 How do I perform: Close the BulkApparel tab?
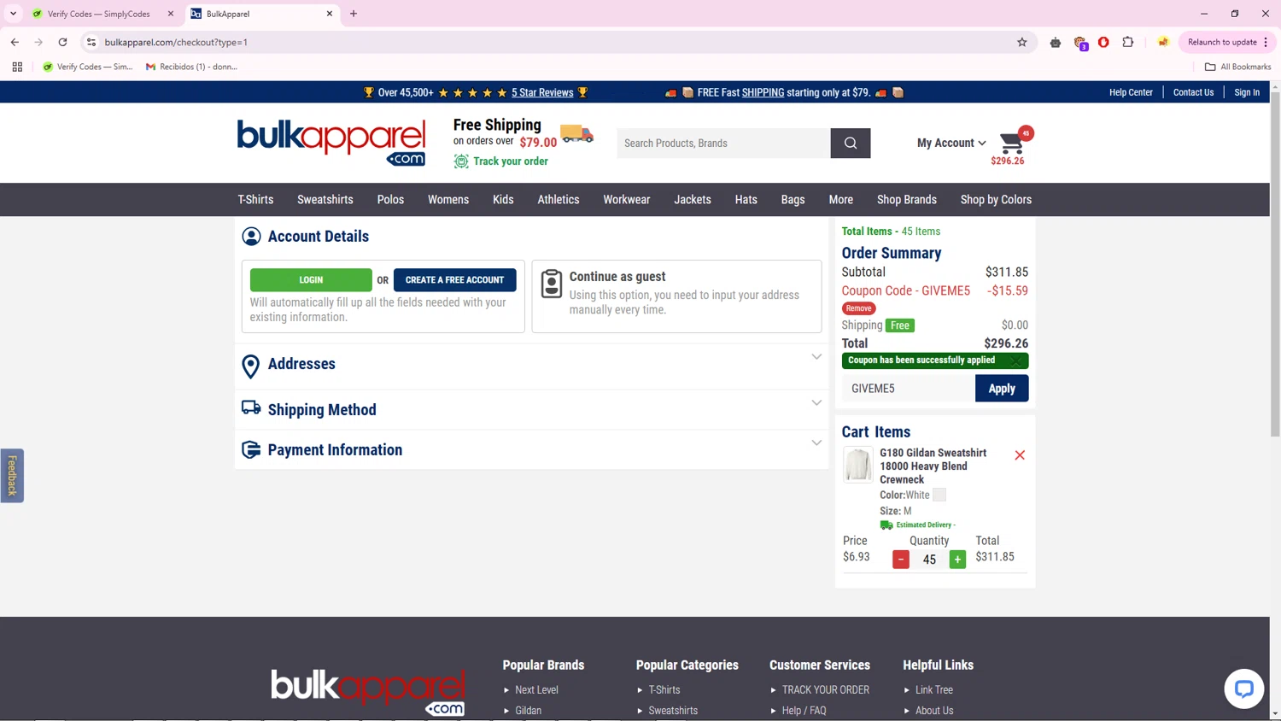click(330, 14)
